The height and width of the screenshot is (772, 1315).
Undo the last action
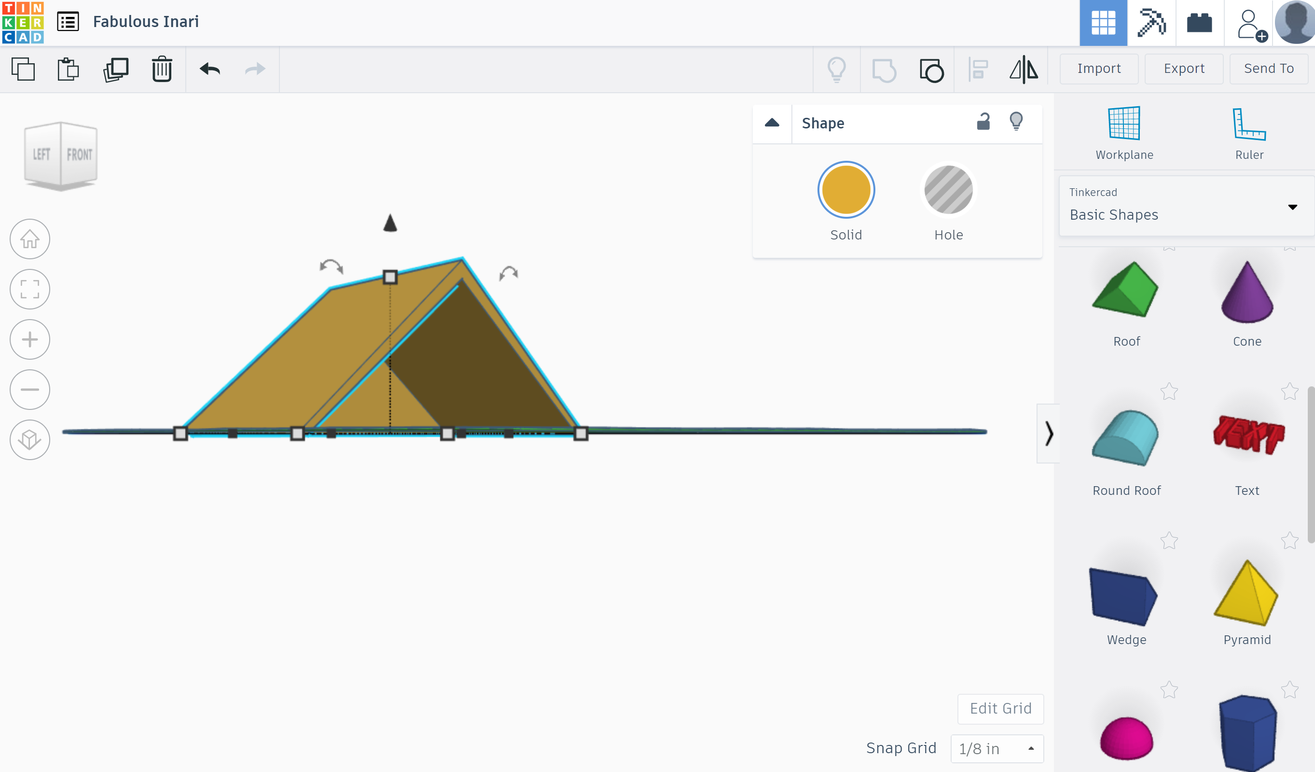pyautogui.click(x=210, y=69)
